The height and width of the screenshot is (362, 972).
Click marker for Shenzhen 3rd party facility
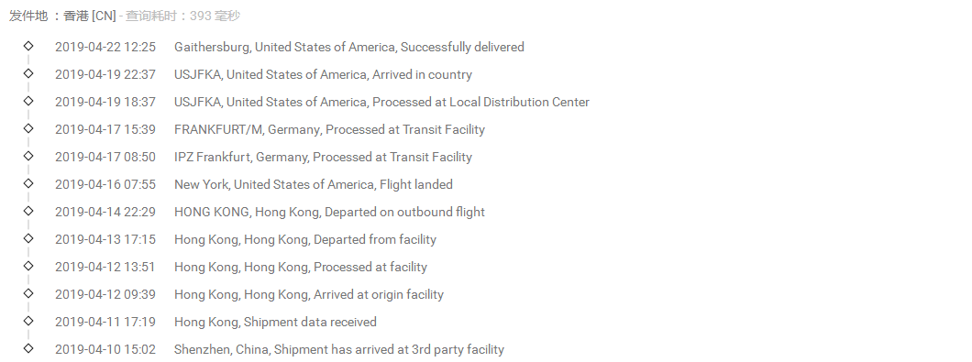coord(28,347)
